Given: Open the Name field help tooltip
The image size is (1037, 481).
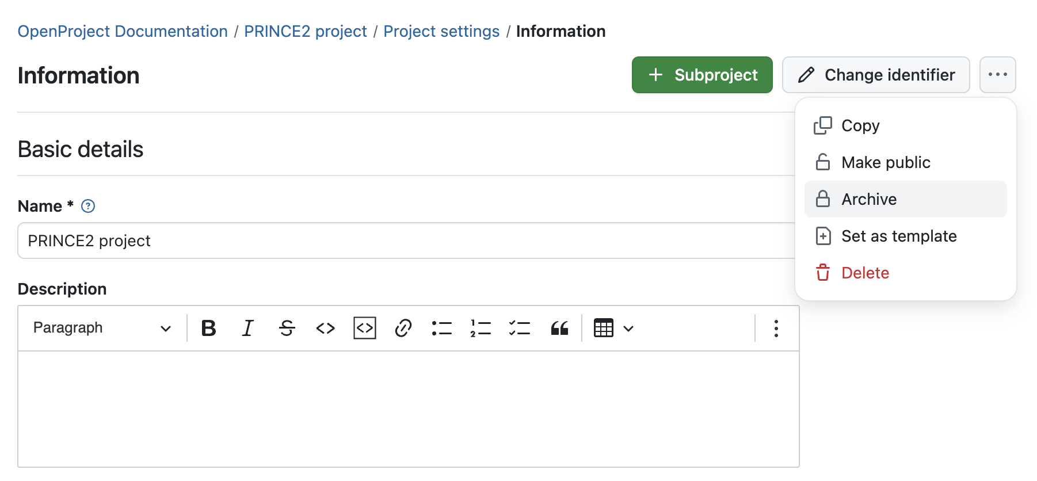Looking at the screenshot, I should [x=87, y=205].
